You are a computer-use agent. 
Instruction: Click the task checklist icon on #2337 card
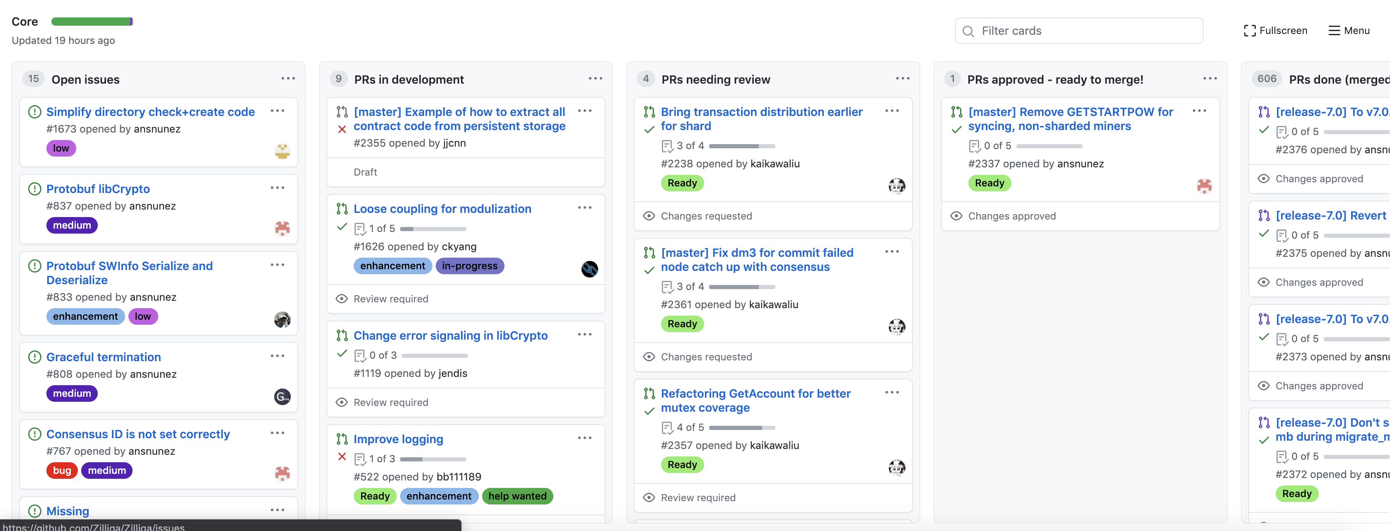coord(974,146)
